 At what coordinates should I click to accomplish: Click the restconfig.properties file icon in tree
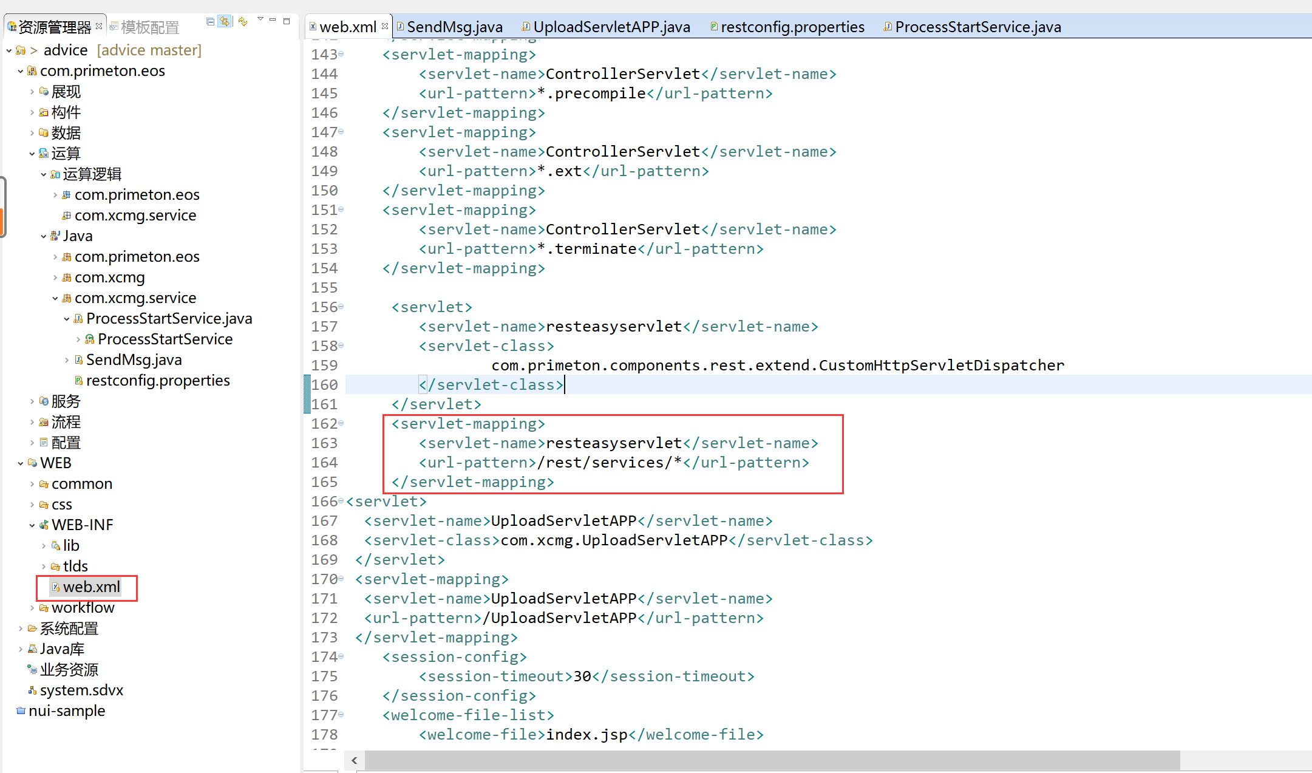tap(78, 381)
